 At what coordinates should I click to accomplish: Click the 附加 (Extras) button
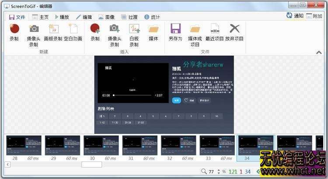point(314,16)
